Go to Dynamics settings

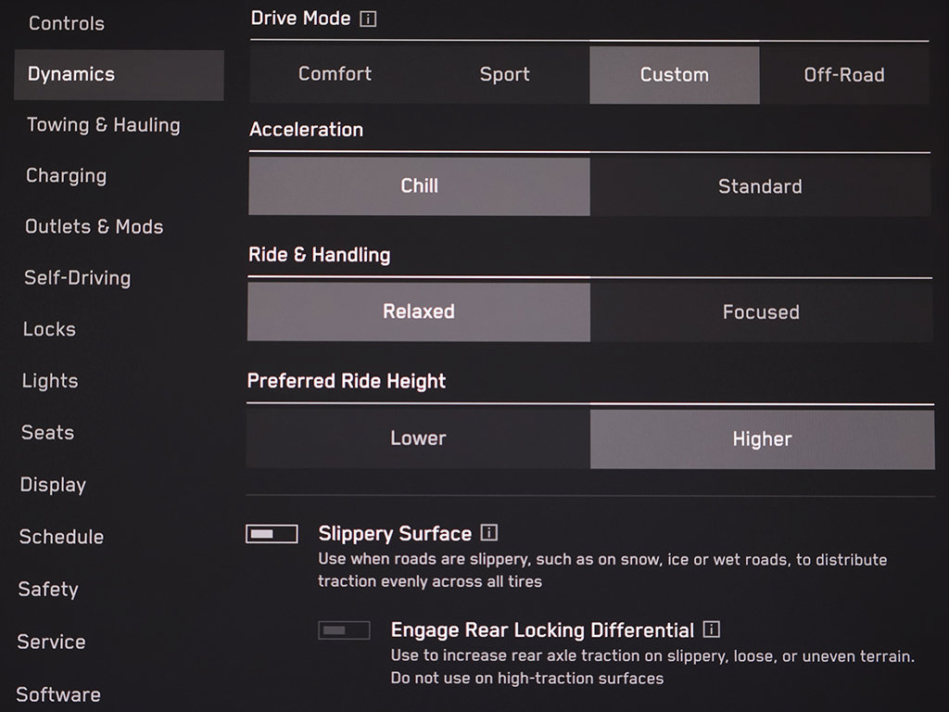point(120,74)
